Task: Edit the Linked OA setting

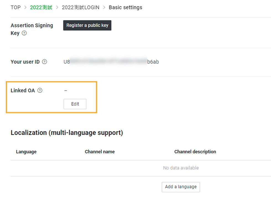Action: pyautogui.click(x=75, y=104)
